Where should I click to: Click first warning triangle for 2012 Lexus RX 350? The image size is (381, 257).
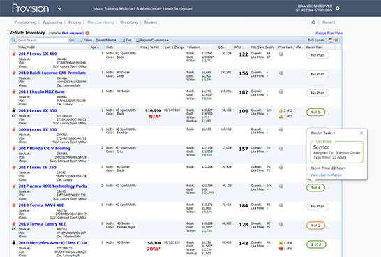coord(281,110)
